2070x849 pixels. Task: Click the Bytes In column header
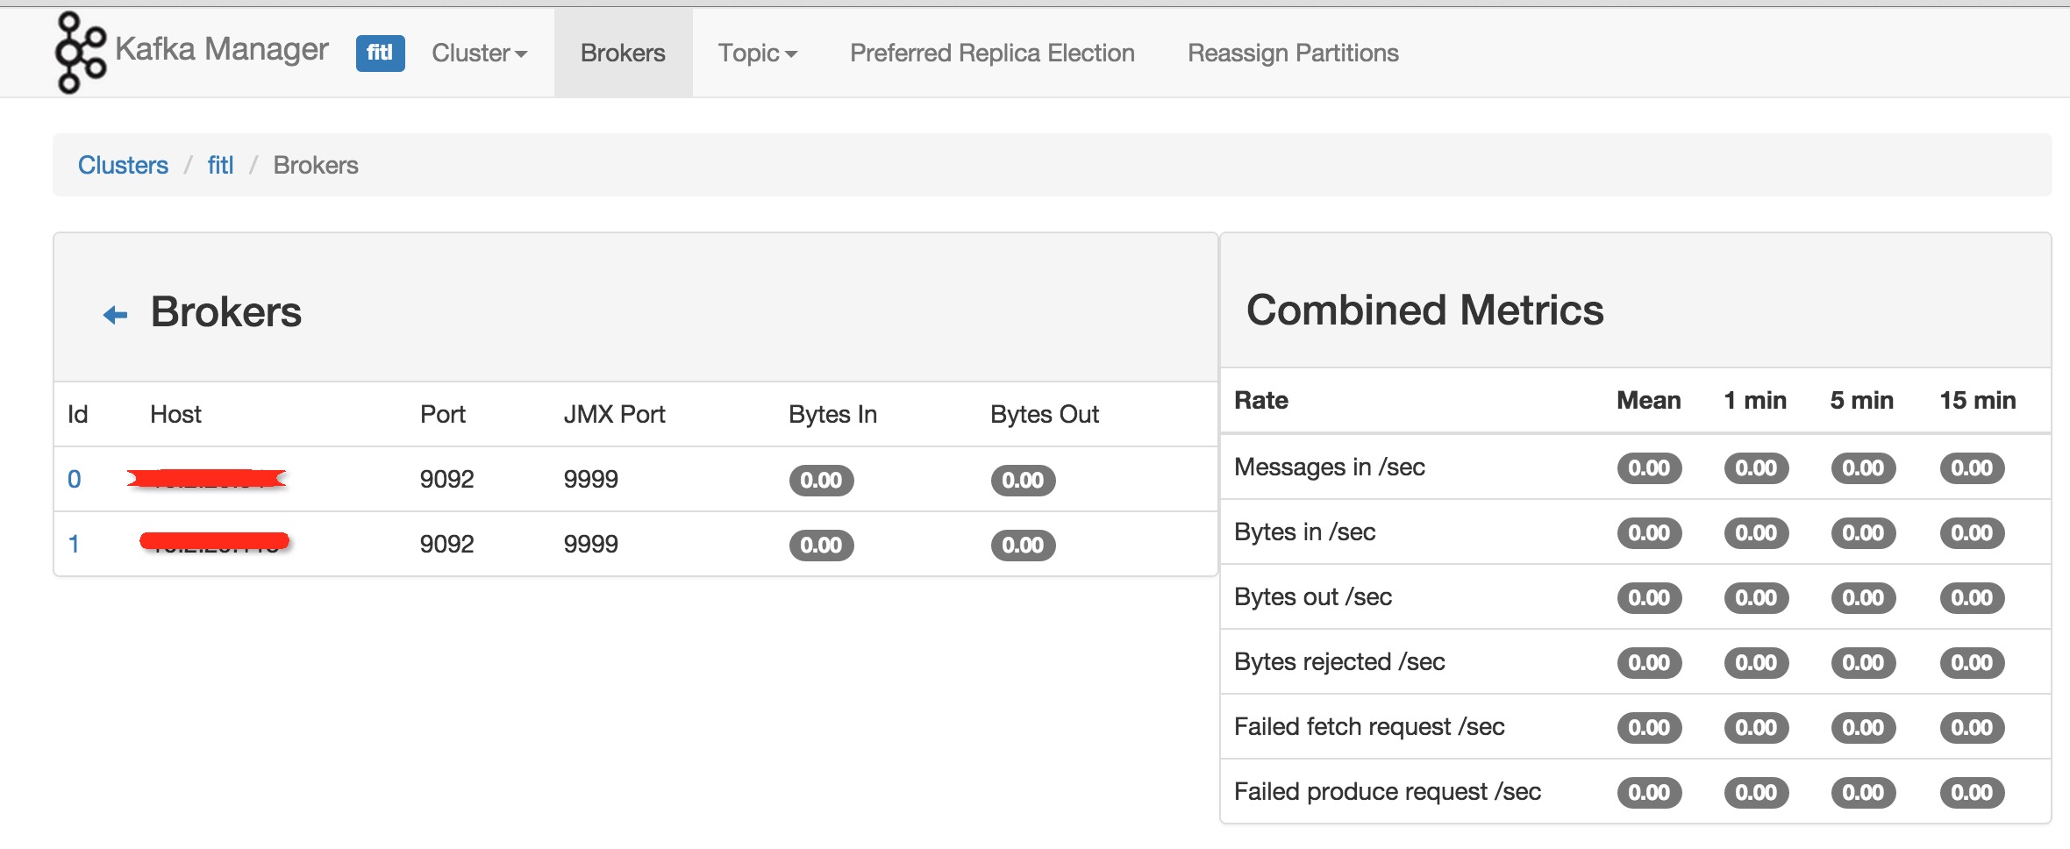coord(832,414)
